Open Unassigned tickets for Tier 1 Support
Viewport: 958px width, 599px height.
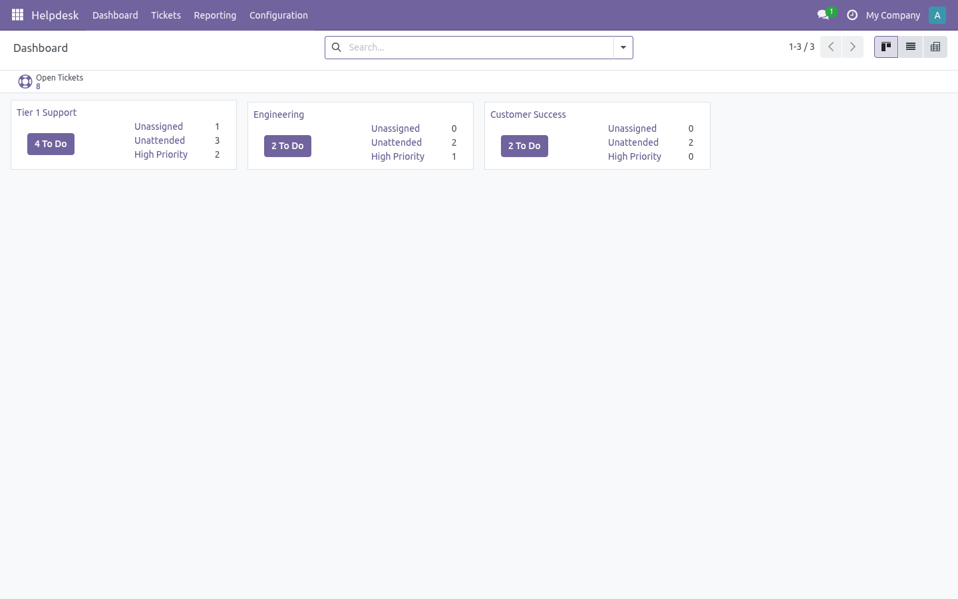point(158,126)
